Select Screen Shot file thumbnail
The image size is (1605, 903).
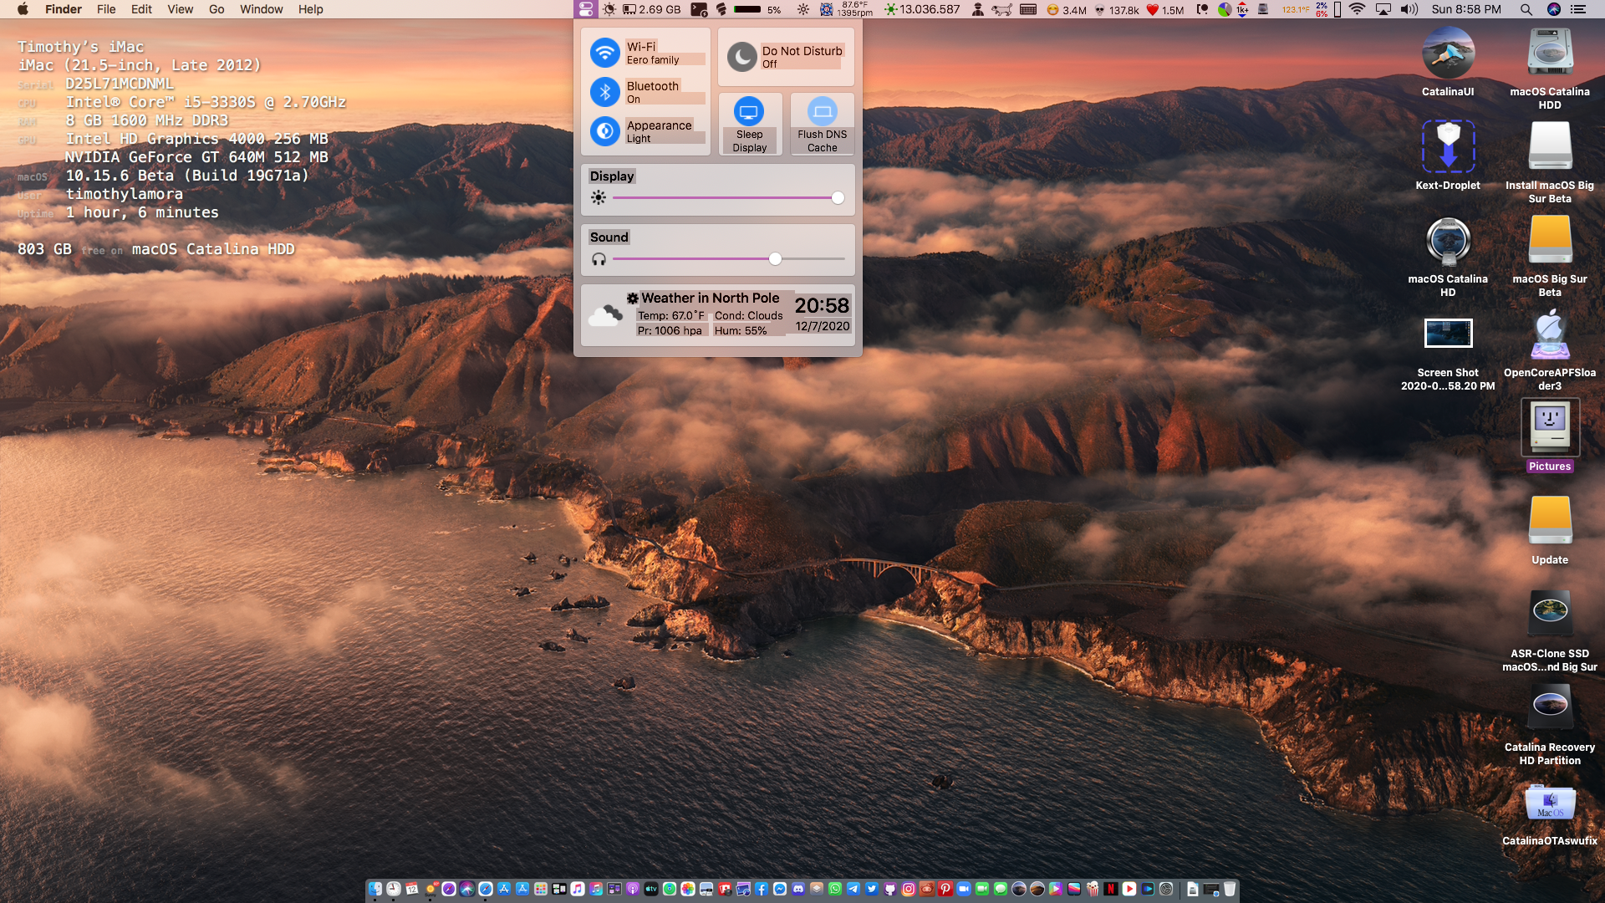pos(1448,334)
